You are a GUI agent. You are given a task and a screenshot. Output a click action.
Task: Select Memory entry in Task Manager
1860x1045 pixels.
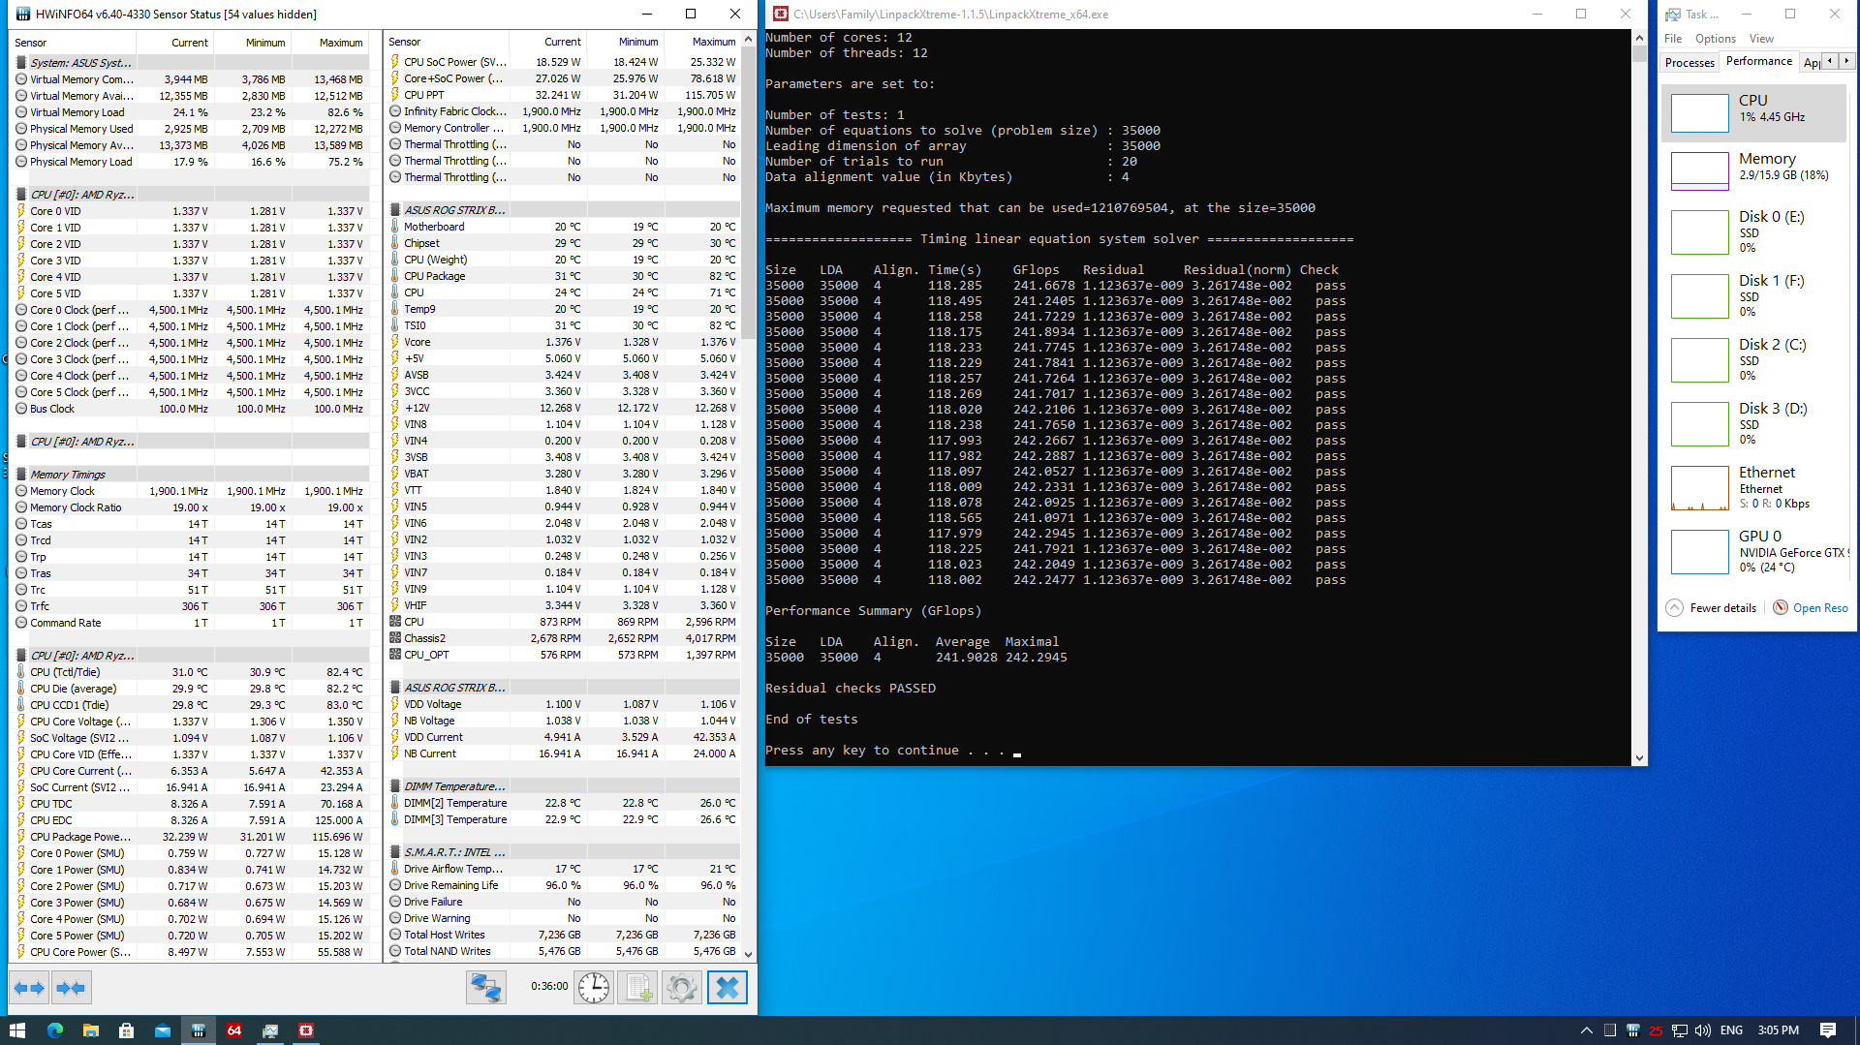click(1754, 170)
